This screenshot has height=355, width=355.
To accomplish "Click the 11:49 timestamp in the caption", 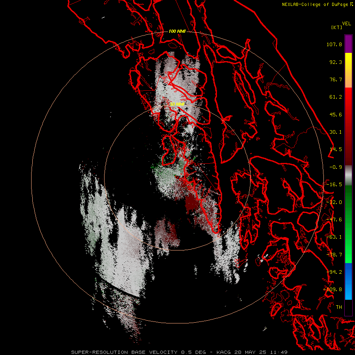I will (279, 352).
